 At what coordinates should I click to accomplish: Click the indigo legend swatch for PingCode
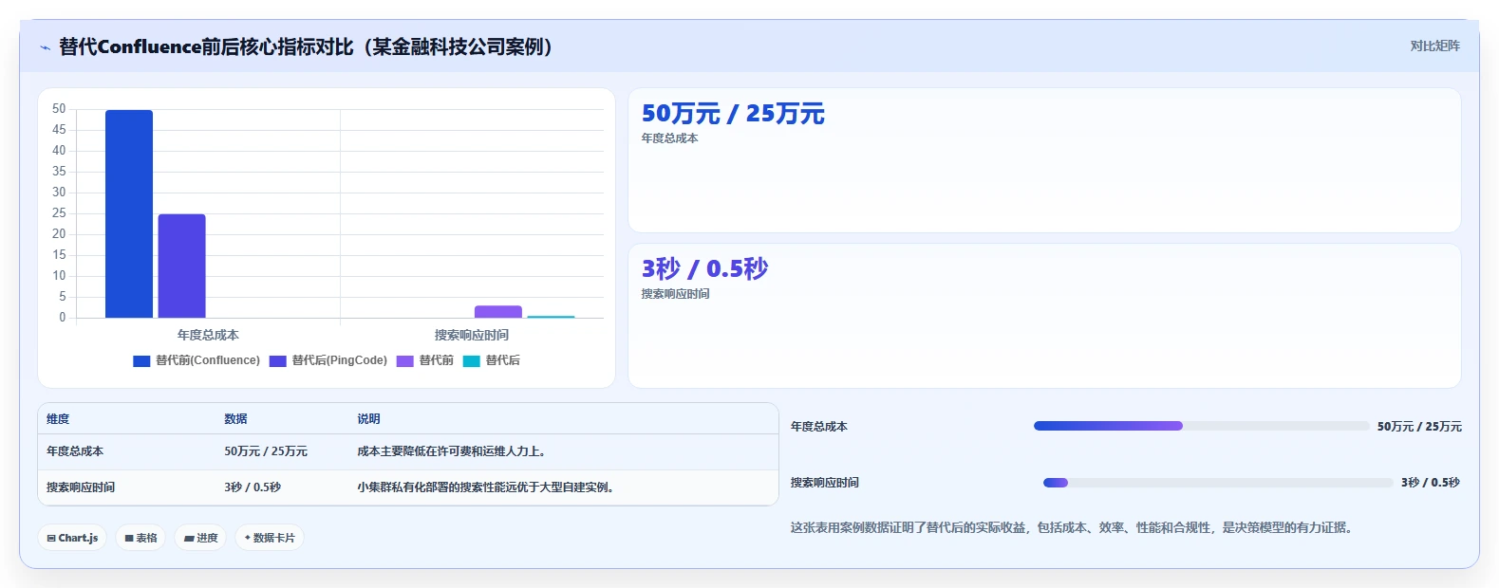pos(278,361)
